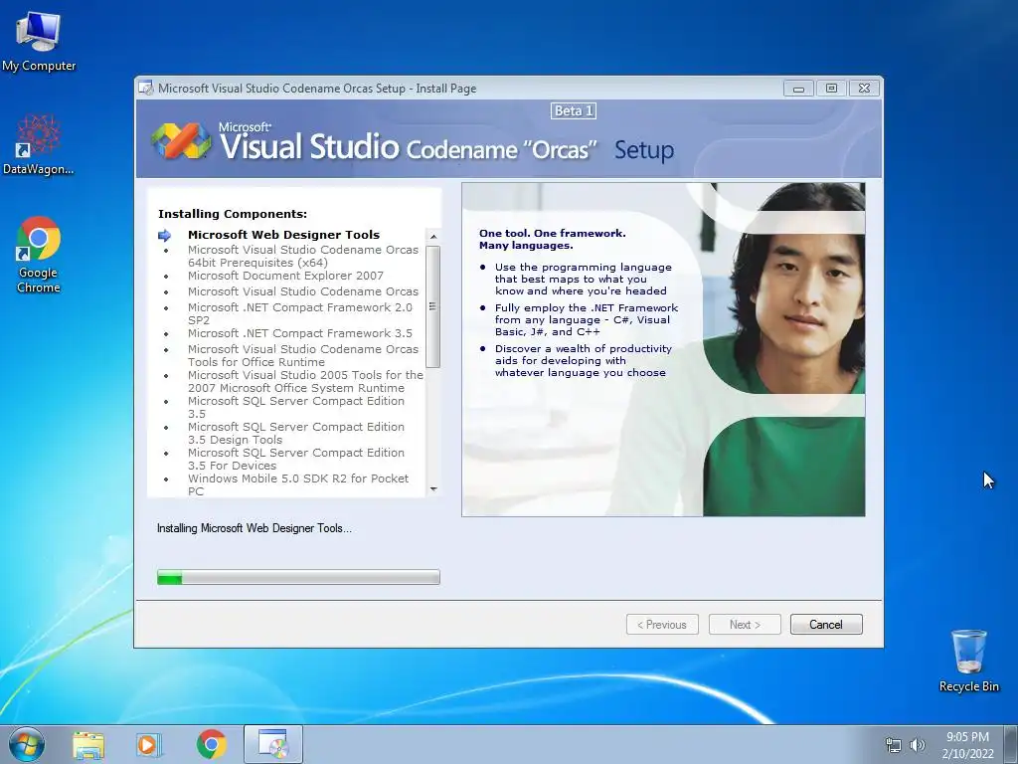Select SQL Server Compact 3.5 For Devices

pyautogui.click(x=296, y=460)
